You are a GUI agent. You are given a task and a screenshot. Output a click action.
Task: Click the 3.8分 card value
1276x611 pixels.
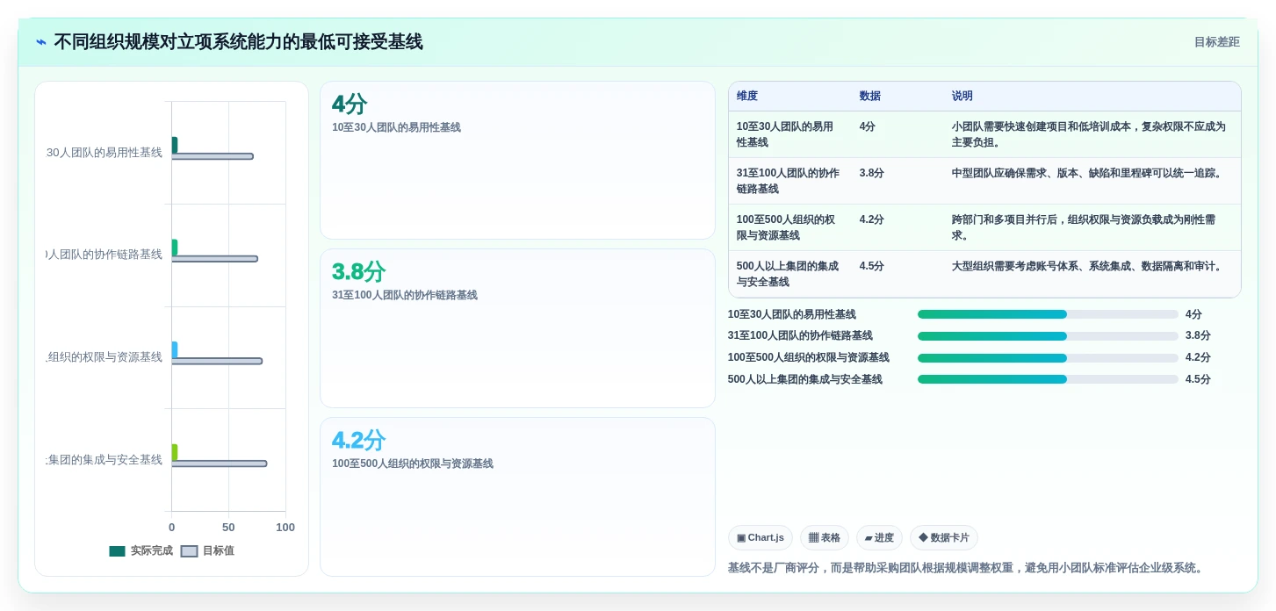point(358,272)
